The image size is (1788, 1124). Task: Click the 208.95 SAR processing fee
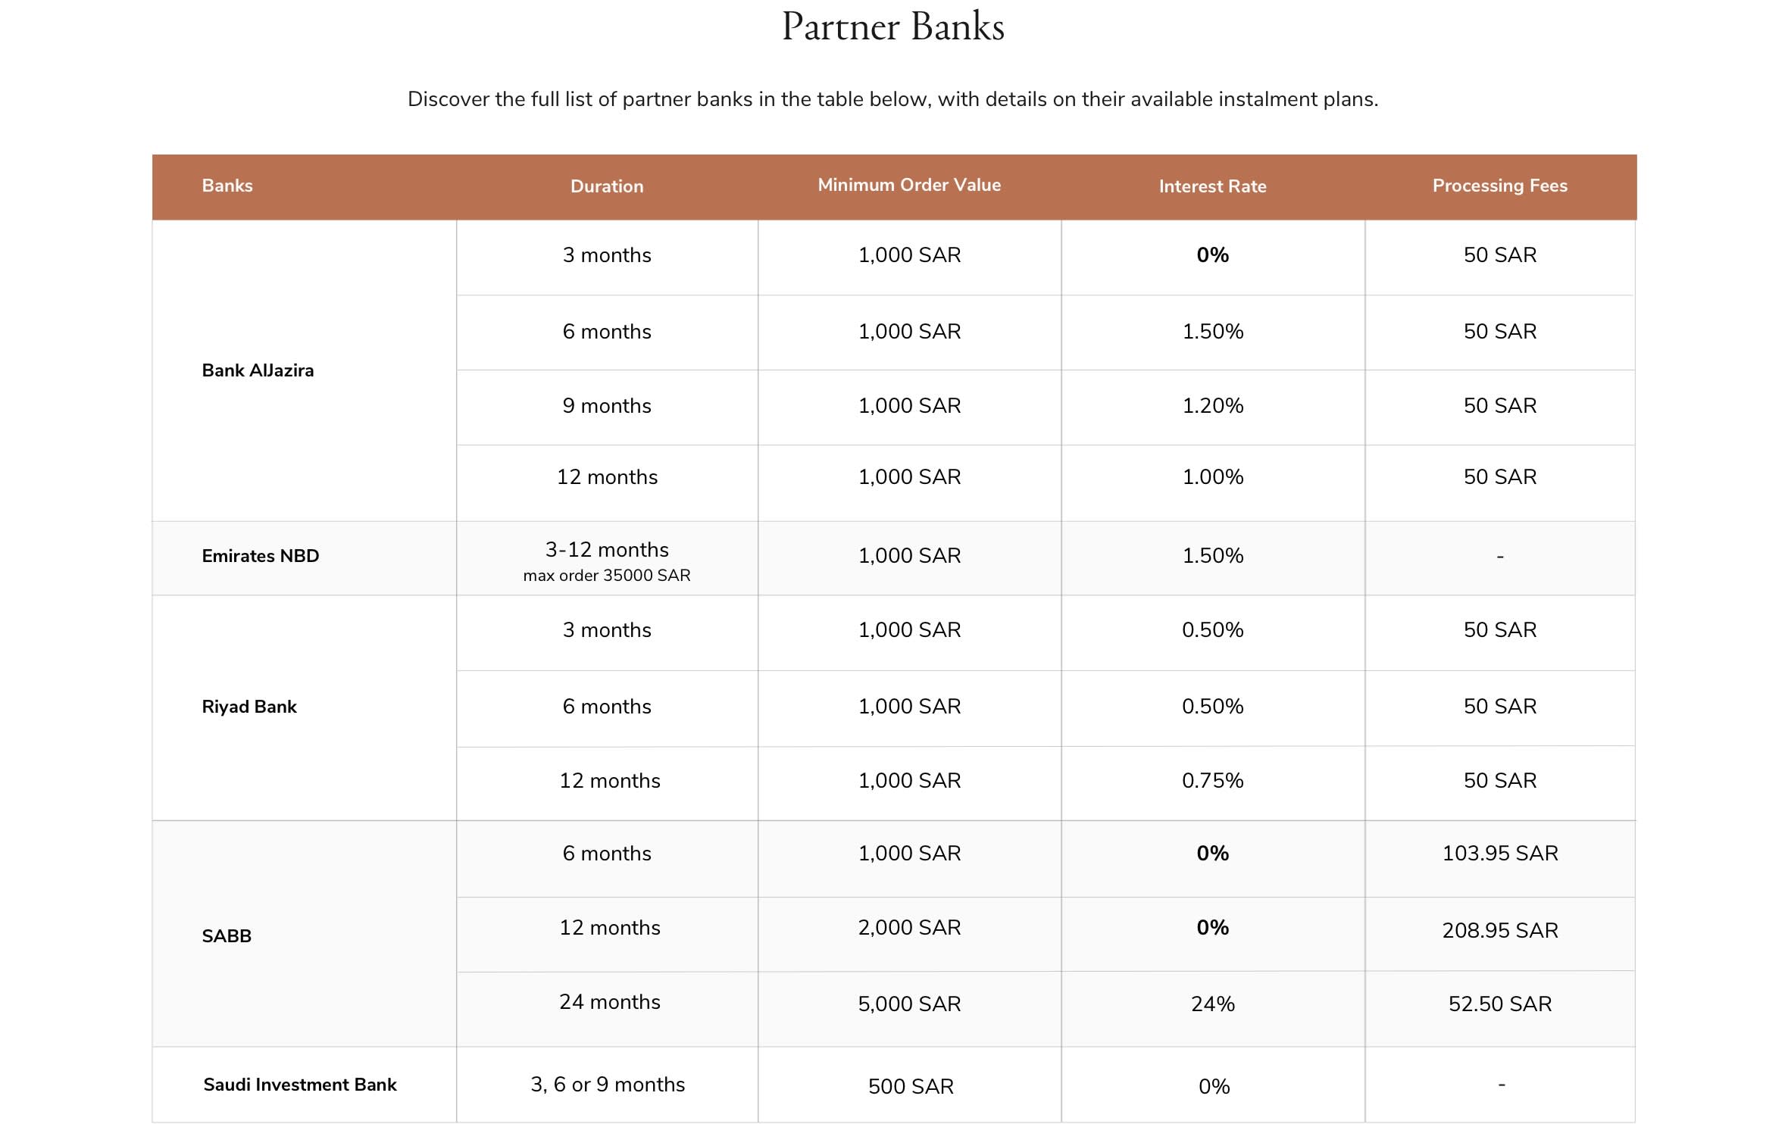[1500, 930]
